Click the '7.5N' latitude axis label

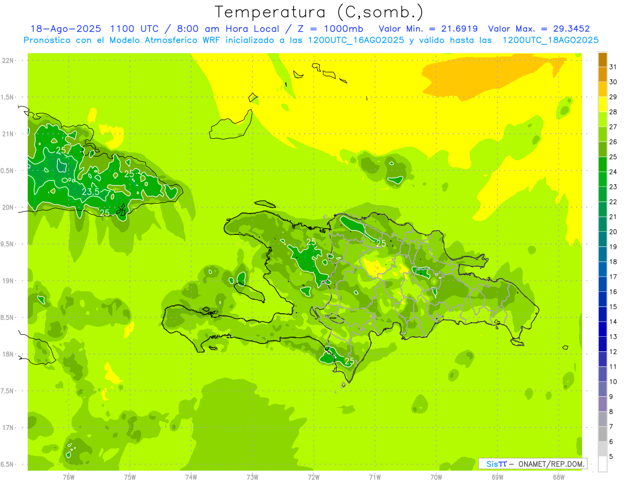click(8, 391)
